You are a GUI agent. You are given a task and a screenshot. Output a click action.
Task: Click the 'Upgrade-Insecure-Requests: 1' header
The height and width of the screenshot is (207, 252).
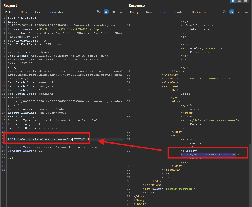pyautogui.click(x=34, y=52)
